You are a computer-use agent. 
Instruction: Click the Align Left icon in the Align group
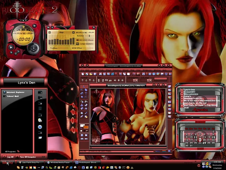tap(99, 80)
